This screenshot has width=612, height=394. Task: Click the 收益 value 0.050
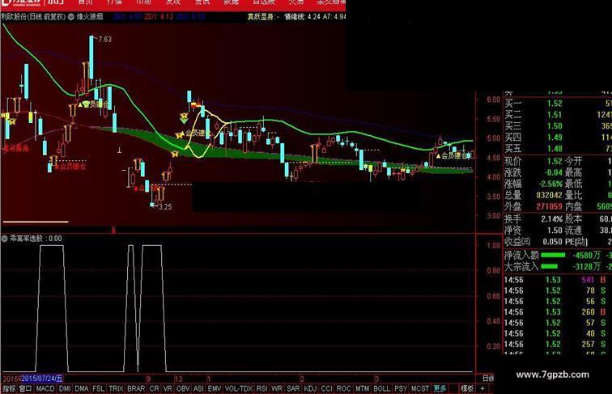pos(552,242)
